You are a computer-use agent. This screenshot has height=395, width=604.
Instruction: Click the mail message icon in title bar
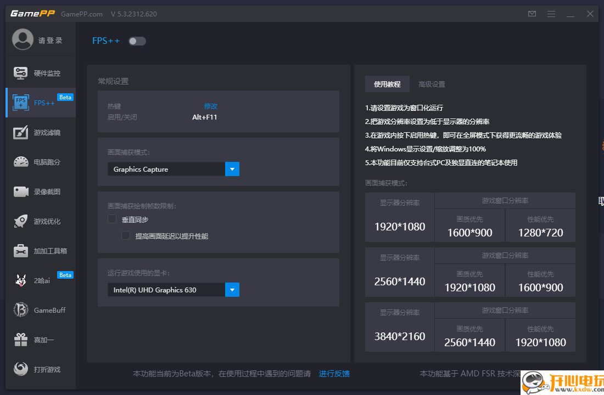point(532,14)
